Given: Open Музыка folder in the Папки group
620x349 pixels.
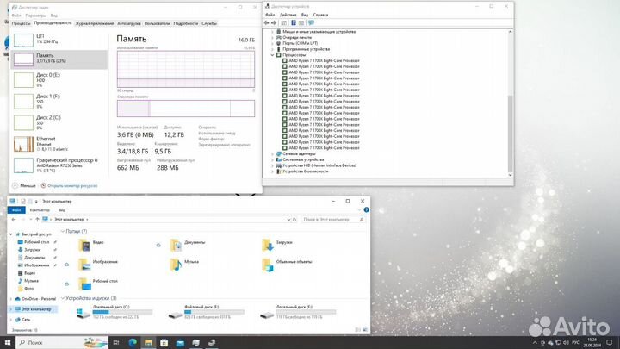Looking at the screenshot, I should click(184, 265).
